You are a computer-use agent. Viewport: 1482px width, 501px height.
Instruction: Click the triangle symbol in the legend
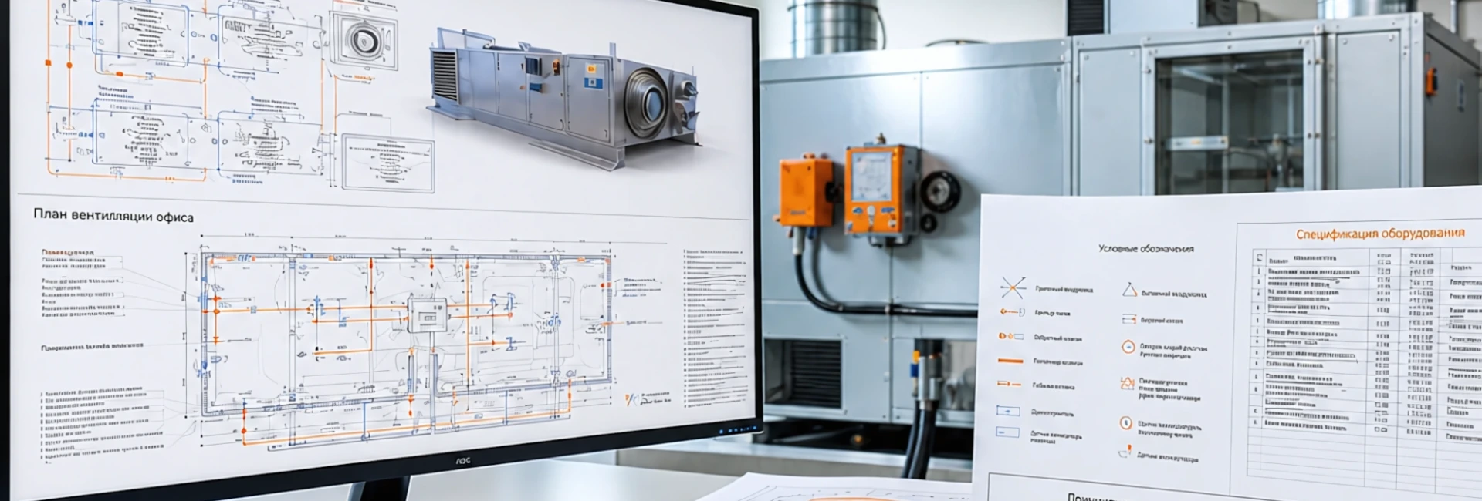[x=1129, y=290]
